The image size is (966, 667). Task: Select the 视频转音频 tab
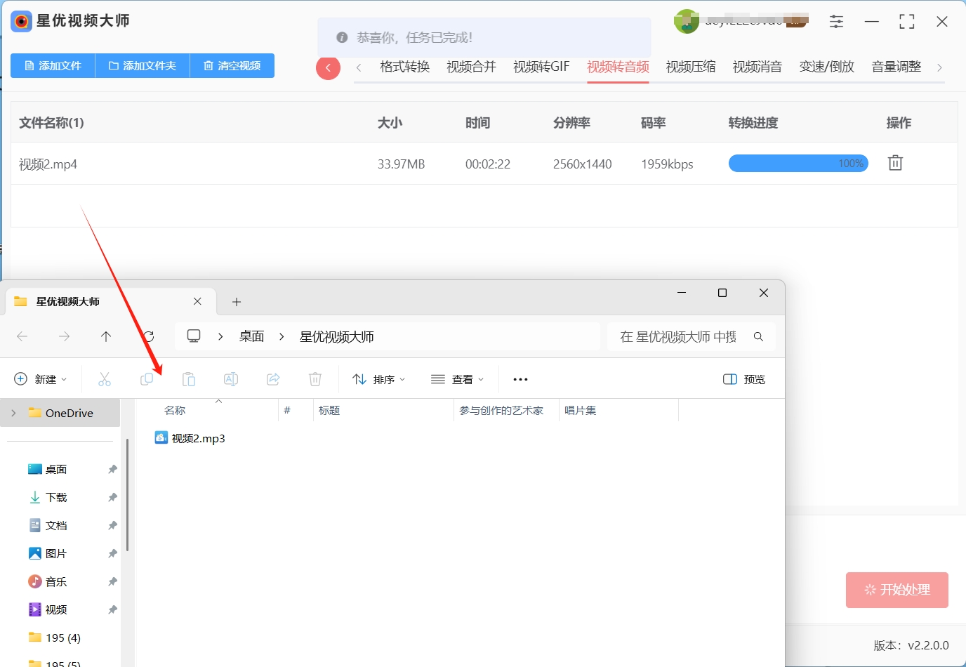point(618,67)
